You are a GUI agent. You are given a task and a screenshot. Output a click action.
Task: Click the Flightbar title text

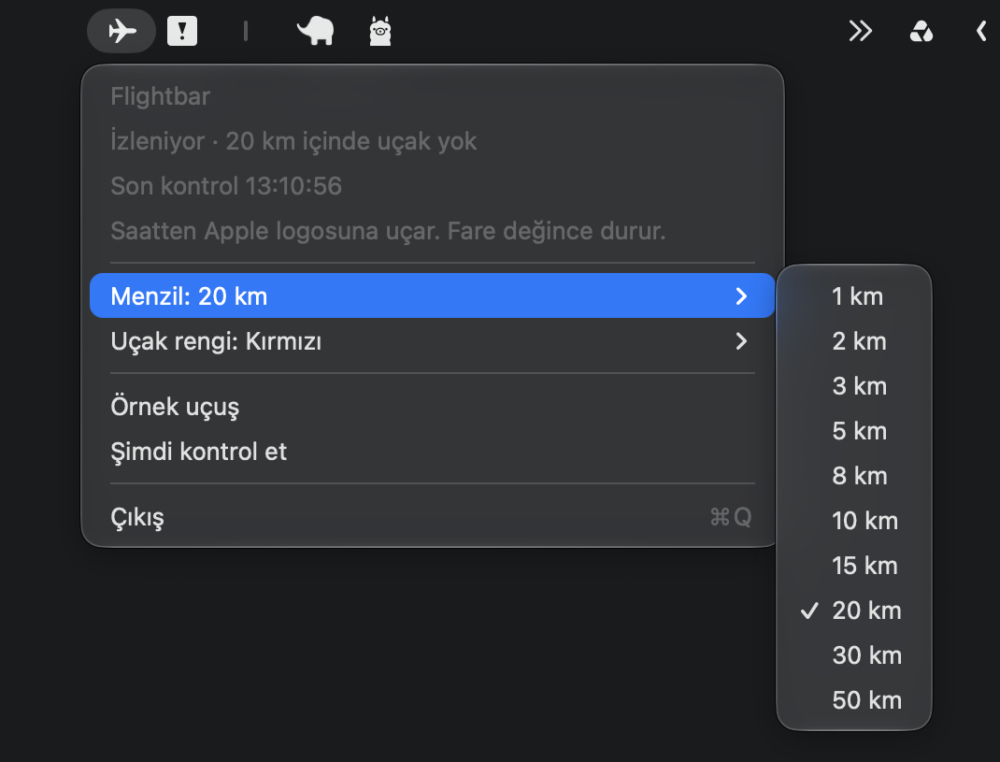click(x=160, y=96)
